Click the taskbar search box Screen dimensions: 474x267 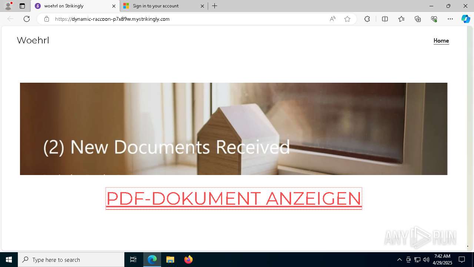pos(71,260)
